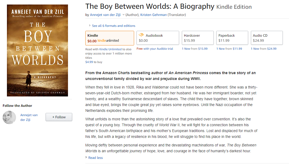Open 1 New from $15.99 hardcover offer

195,49
